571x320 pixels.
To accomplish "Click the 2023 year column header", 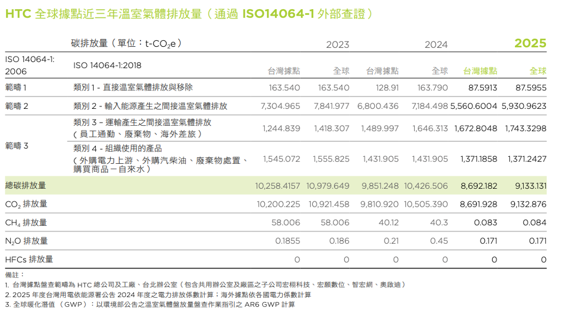I will (x=338, y=45).
